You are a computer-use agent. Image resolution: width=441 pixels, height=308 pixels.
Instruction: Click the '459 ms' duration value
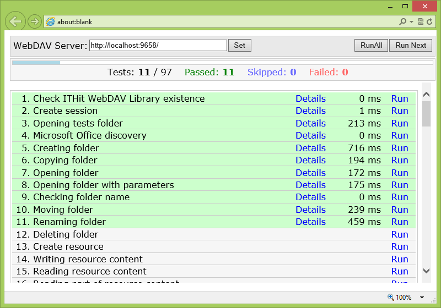(364, 222)
